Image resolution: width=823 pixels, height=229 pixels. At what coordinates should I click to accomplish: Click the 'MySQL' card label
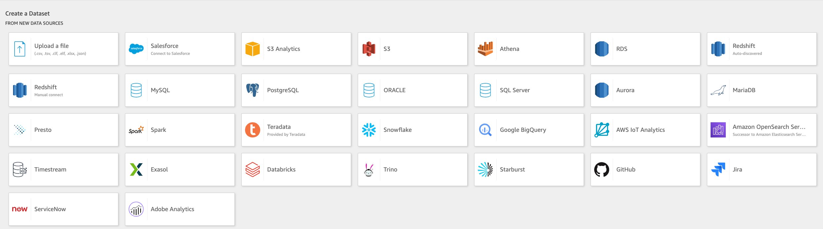pyautogui.click(x=160, y=90)
